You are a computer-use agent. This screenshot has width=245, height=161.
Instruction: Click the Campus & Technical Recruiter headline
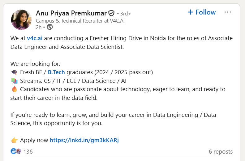click(80, 21)
